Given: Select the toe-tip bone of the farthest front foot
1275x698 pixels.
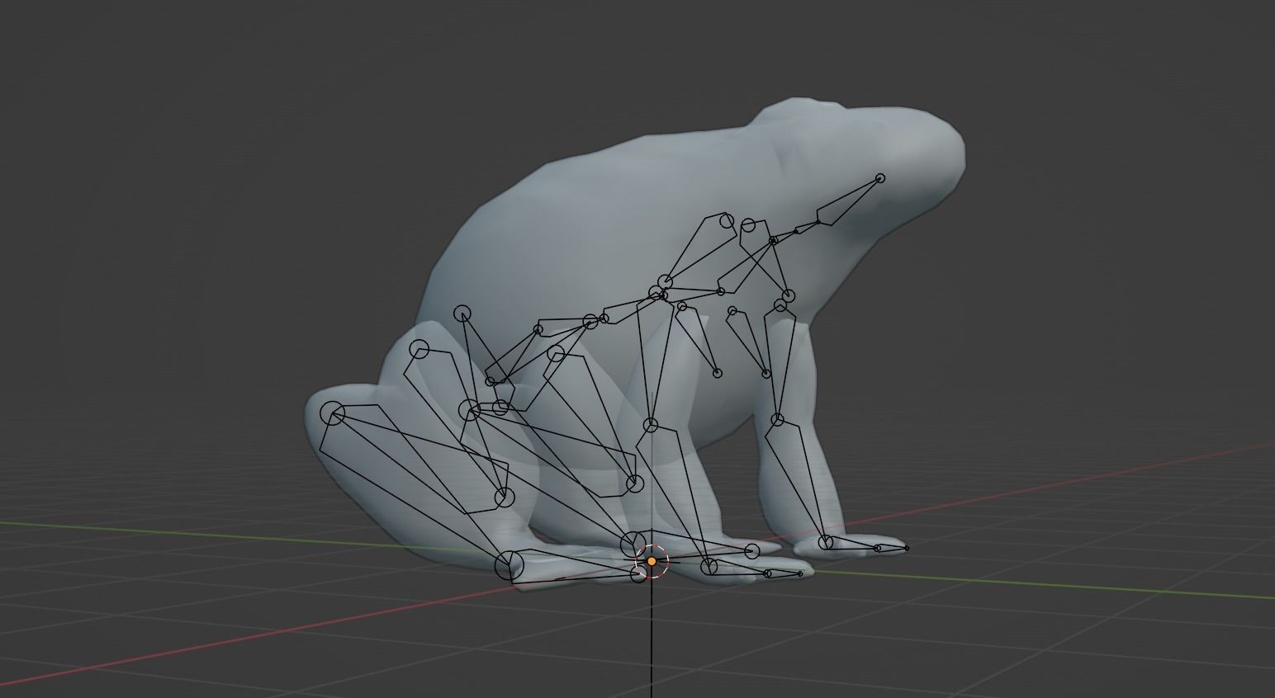Looking at the screenshot, I should 893,548.
